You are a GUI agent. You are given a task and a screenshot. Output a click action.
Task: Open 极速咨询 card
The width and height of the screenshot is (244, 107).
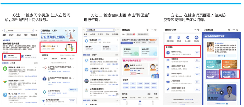pos(131,51)
